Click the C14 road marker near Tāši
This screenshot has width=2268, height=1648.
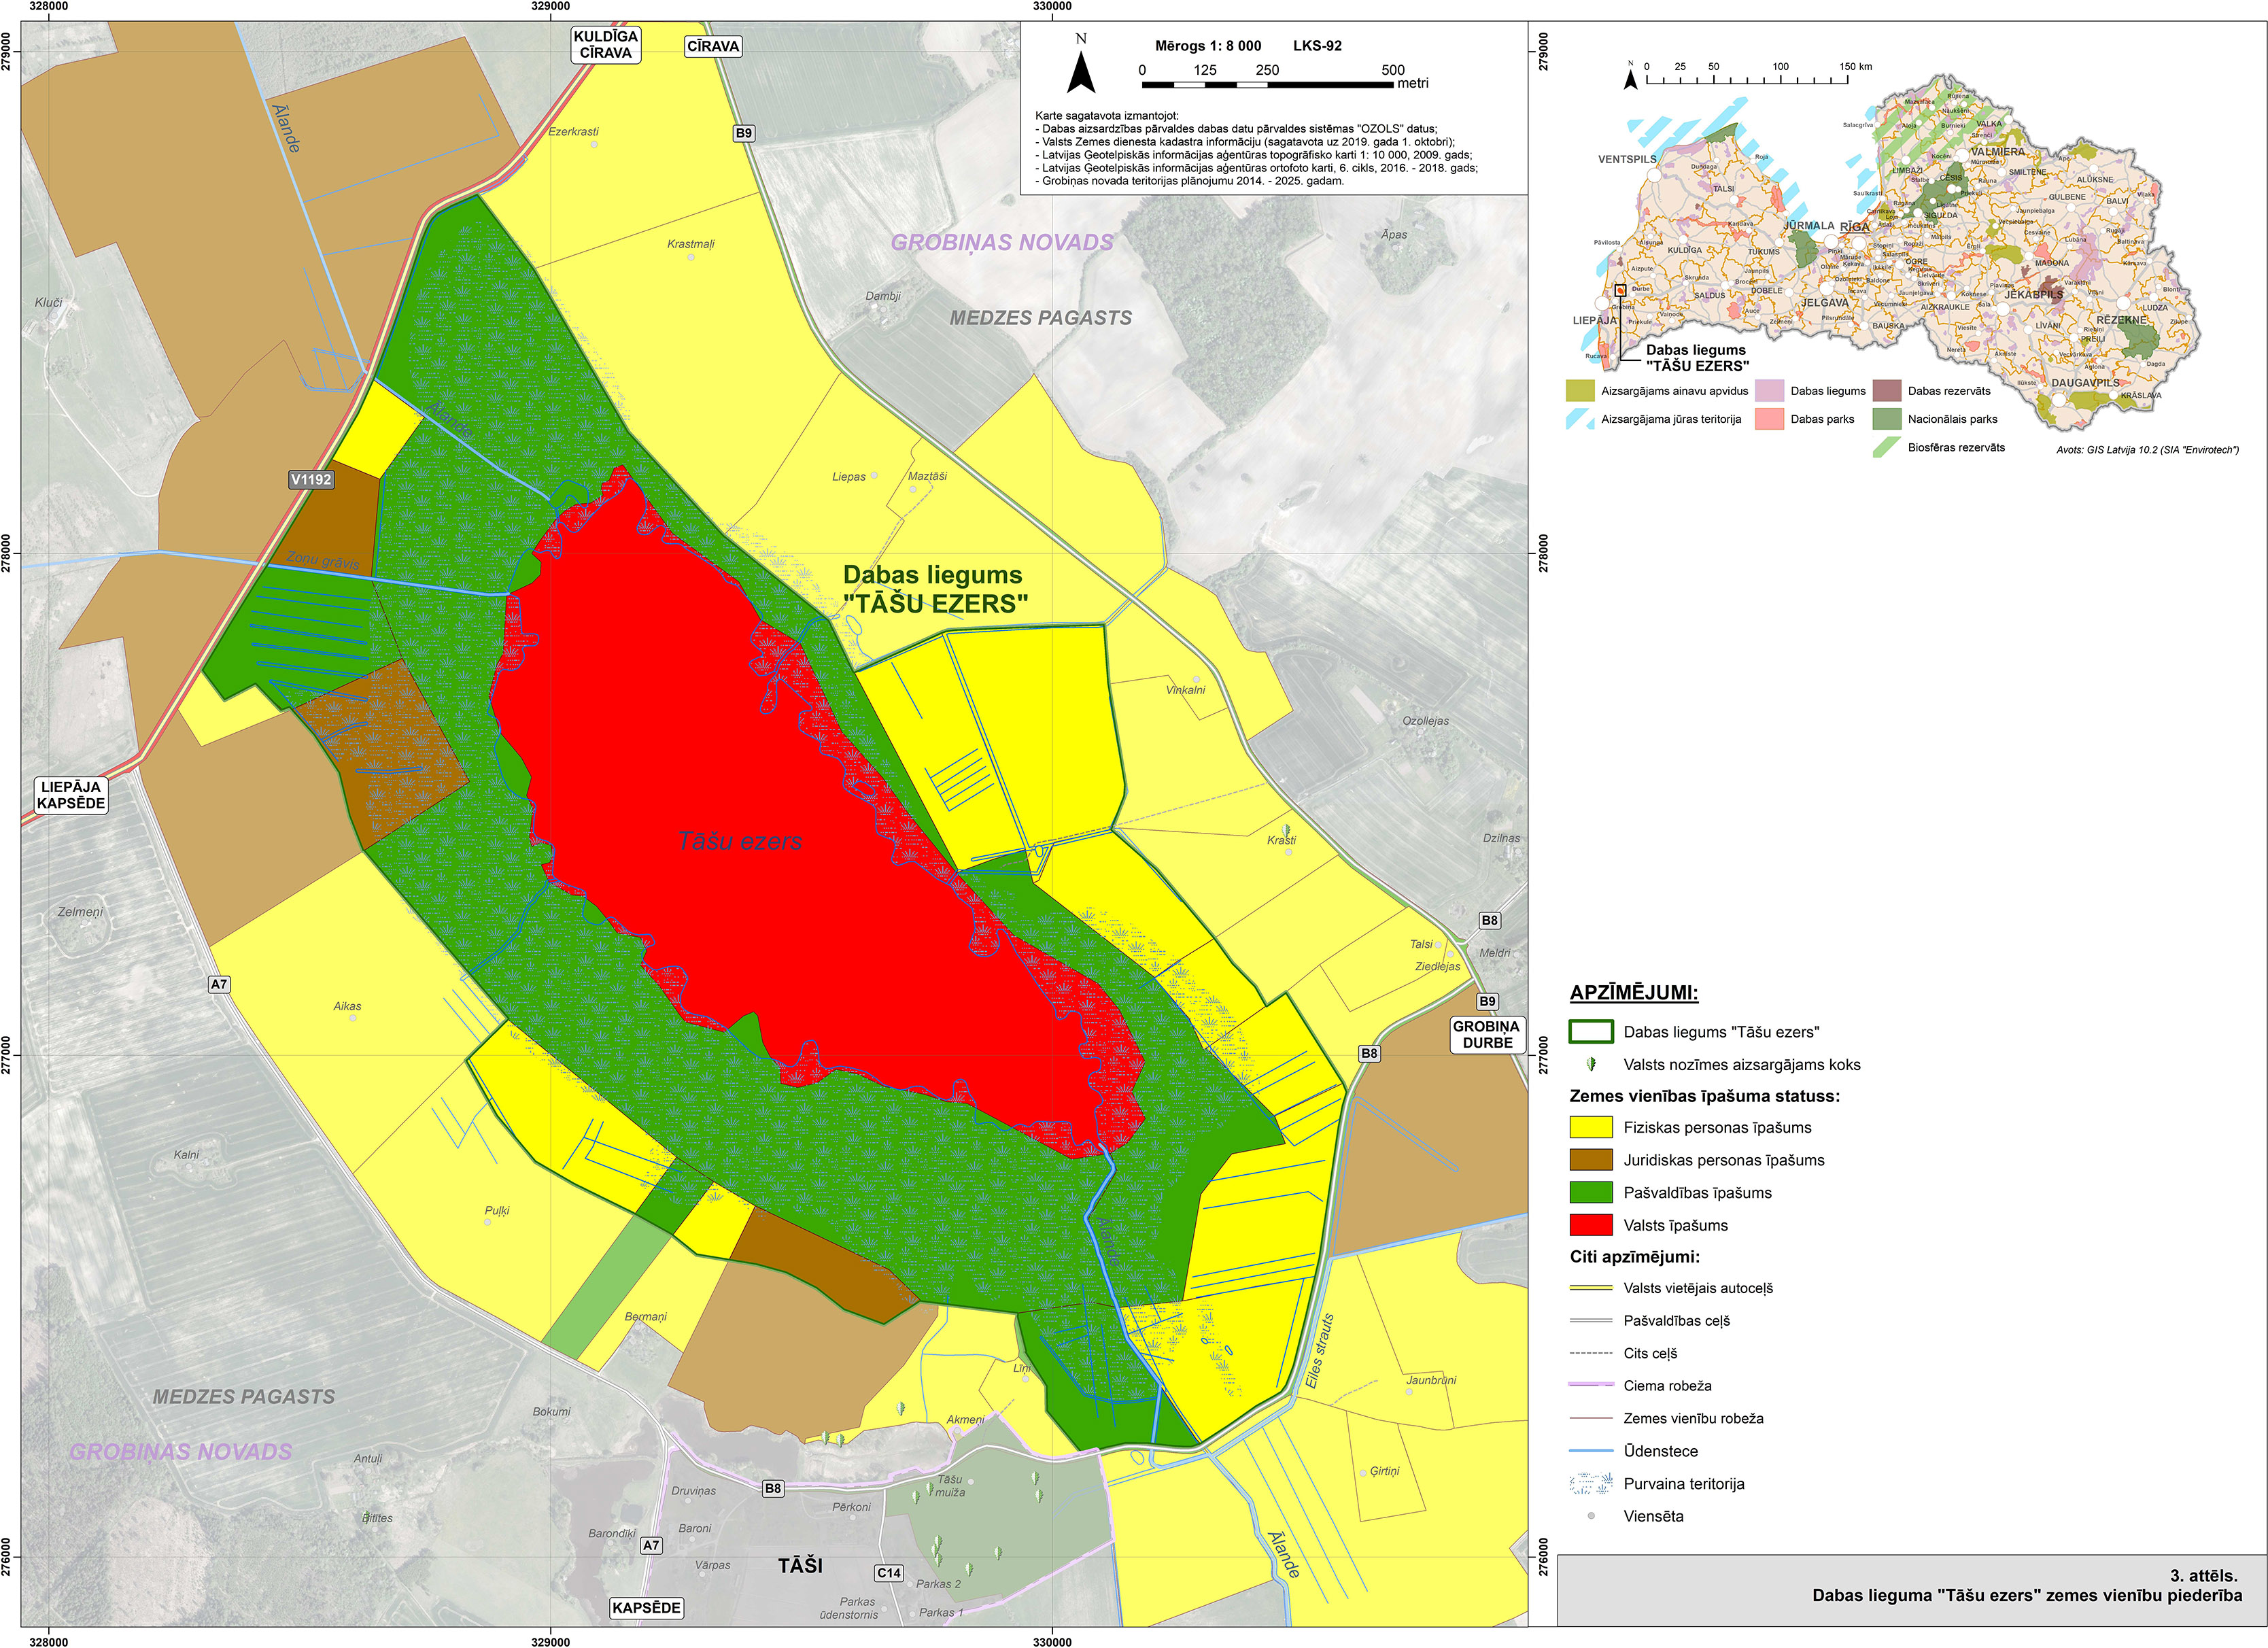(889, 1573)
